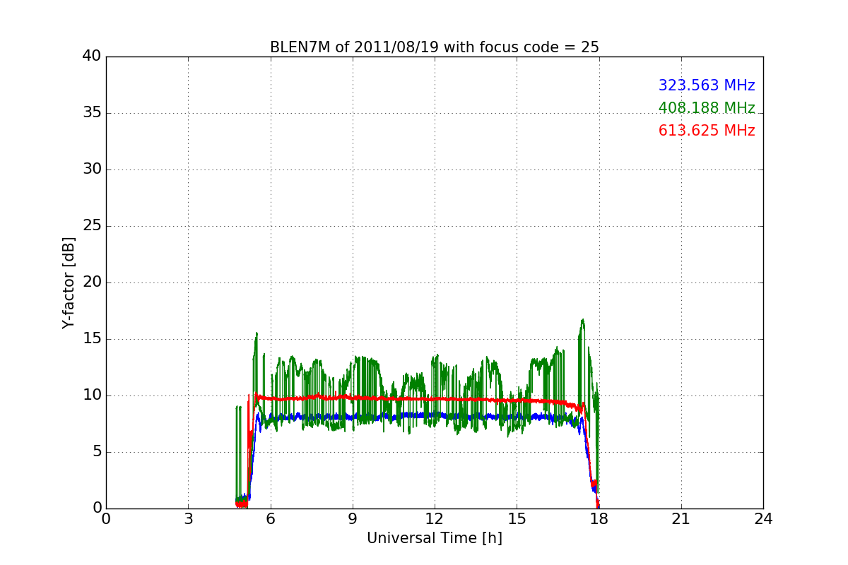Click the x-axis tick label '18'
This screenshot has height=565, width=848.
click(599, 519)
